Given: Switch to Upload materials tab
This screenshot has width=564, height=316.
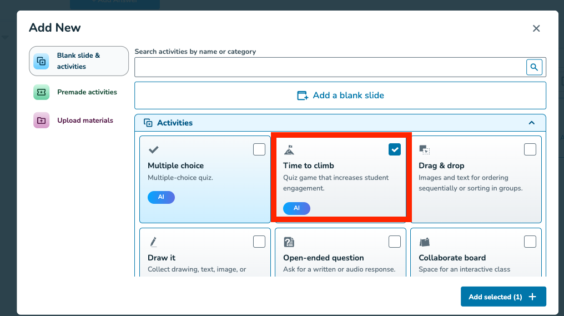Looking at the screenshot, I should pos(79,121).
